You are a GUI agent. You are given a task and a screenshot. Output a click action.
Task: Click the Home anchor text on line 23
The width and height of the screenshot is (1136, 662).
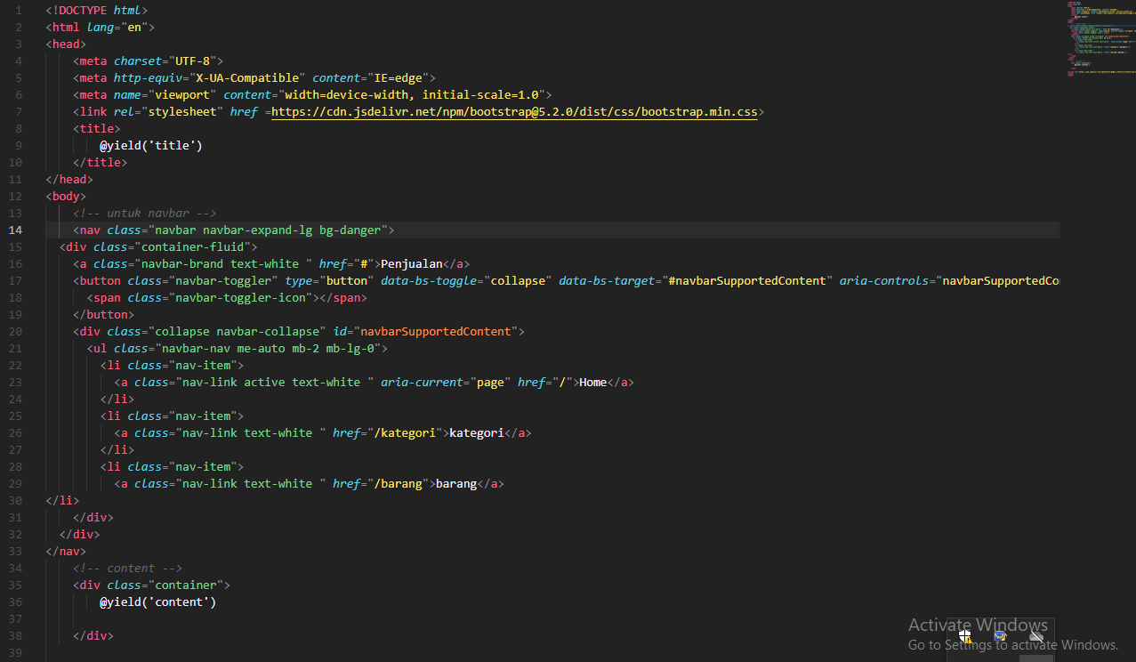tap(592, 382)
